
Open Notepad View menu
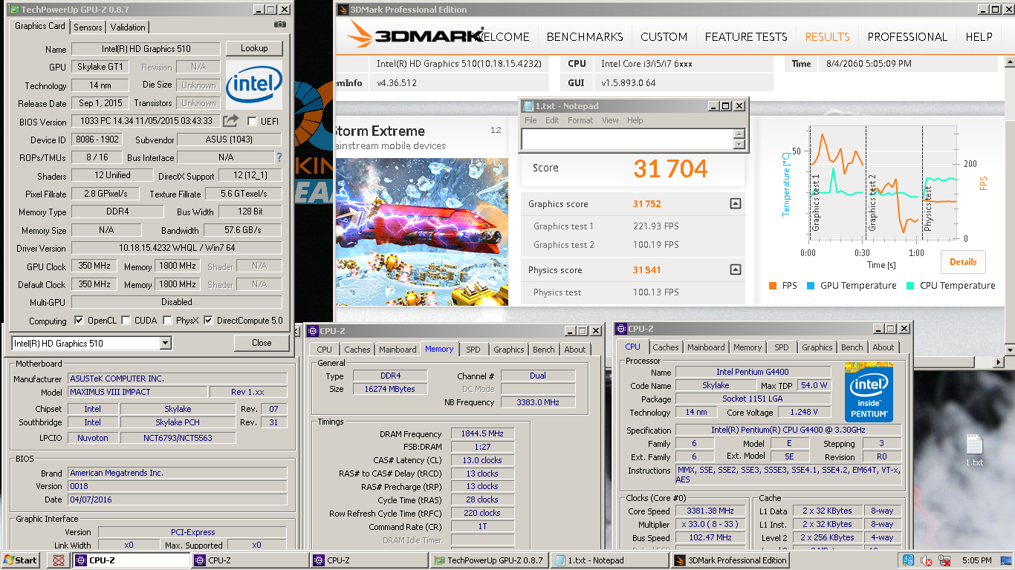610,120
